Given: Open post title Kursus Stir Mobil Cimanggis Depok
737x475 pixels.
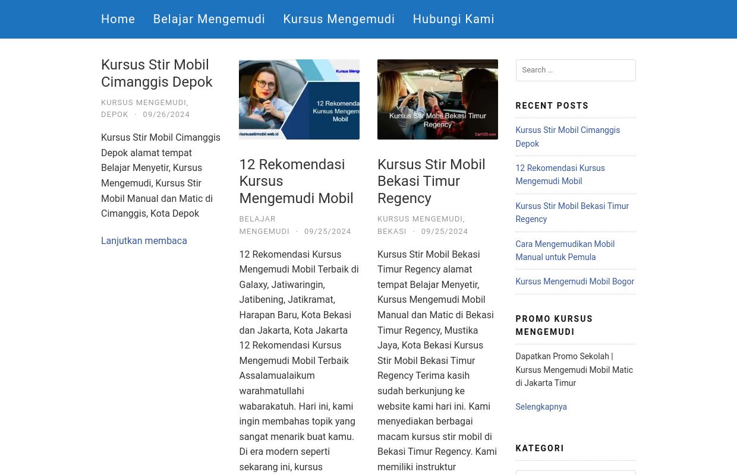Looking at the screenshot, I should (157, 73).
